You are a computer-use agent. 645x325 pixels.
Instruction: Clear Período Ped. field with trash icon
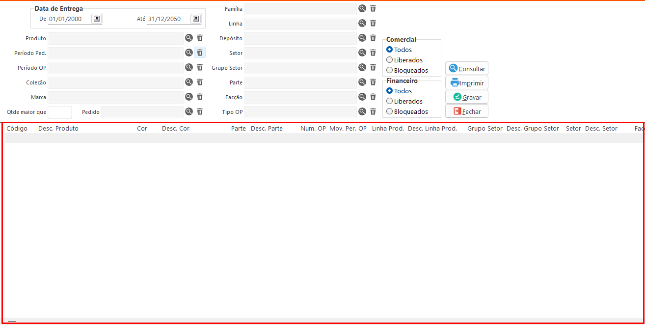pos(200,53)
